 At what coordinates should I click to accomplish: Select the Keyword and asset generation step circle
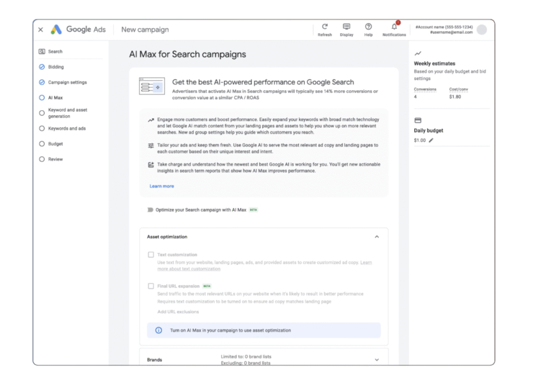42,113
